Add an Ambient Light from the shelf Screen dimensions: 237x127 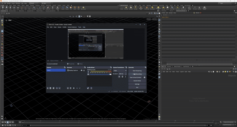[183, 8]
